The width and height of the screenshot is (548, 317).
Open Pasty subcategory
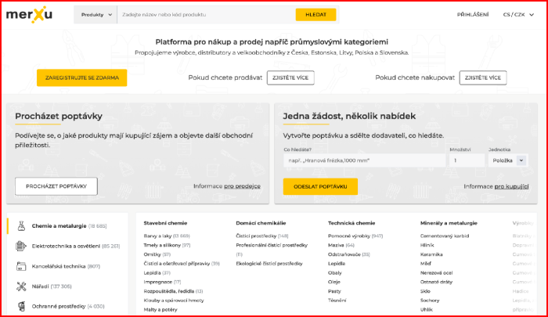334,291
